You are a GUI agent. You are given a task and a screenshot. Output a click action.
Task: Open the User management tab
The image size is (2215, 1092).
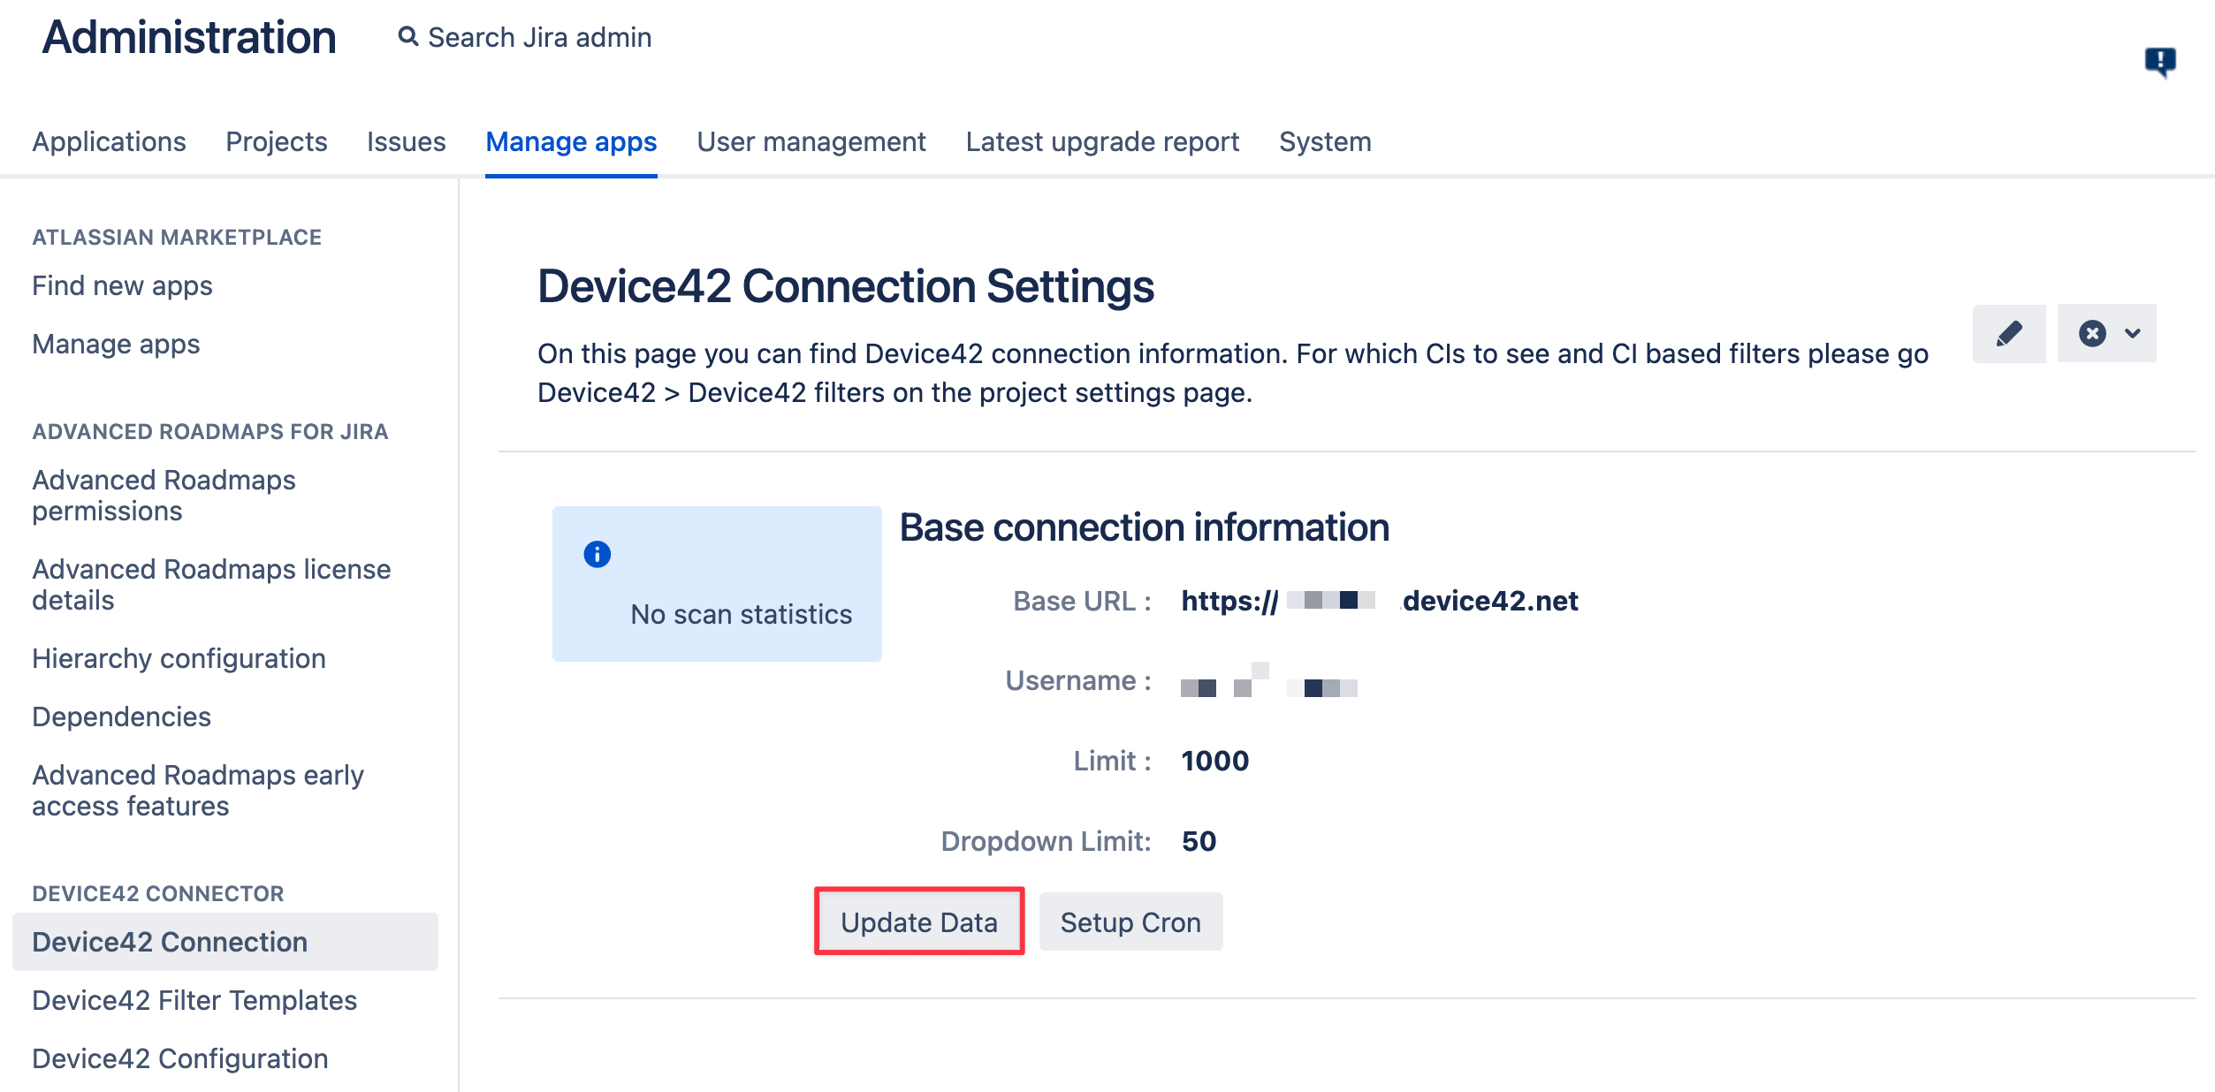811,141
